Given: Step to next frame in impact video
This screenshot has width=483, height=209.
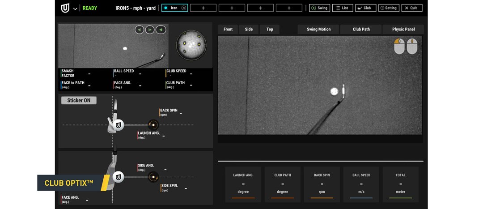Looking at the screenshot, I should (150, 30).
